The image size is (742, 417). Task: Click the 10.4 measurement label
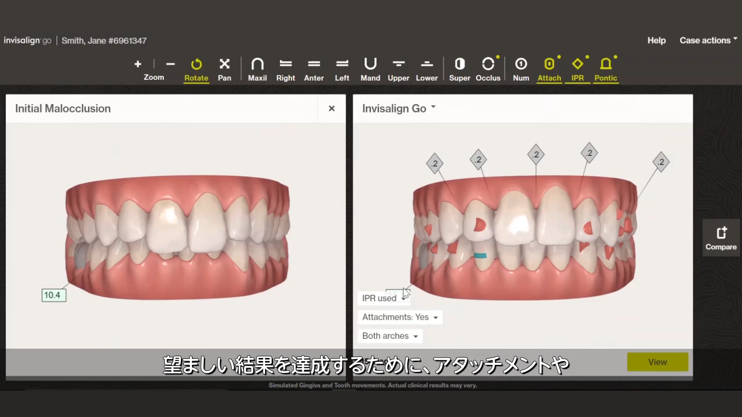click(x=54, y=295)
